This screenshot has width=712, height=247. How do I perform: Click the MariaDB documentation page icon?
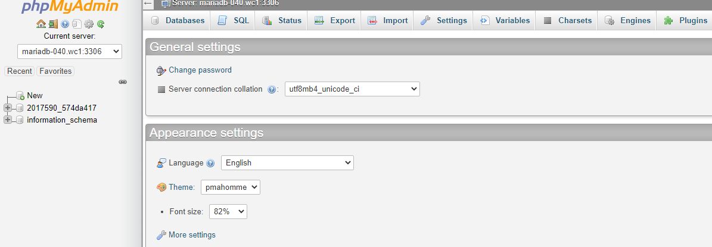[77, 24]
